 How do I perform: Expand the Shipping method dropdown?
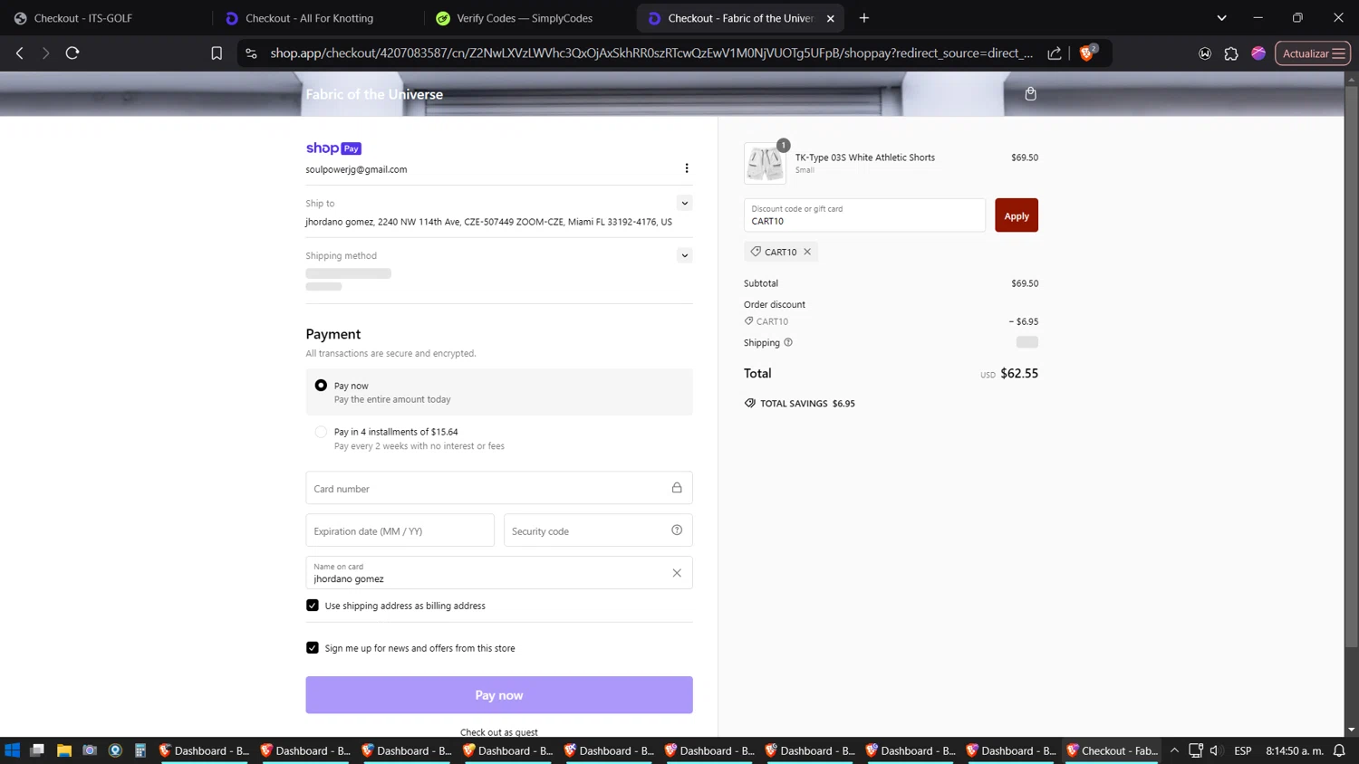tap(685, 255)
